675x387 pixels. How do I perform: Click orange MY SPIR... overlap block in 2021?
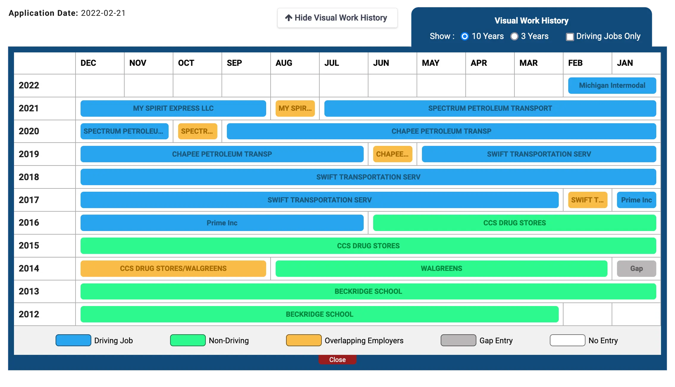coord(295,108)
